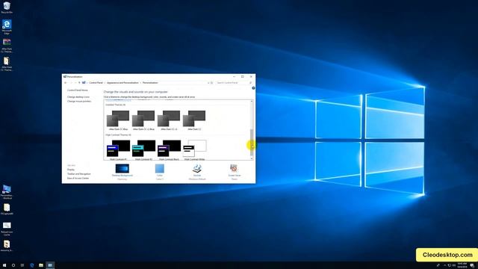
Task: Open the Display link in See also
Action: pyautogui.click(x=71, y=170)
